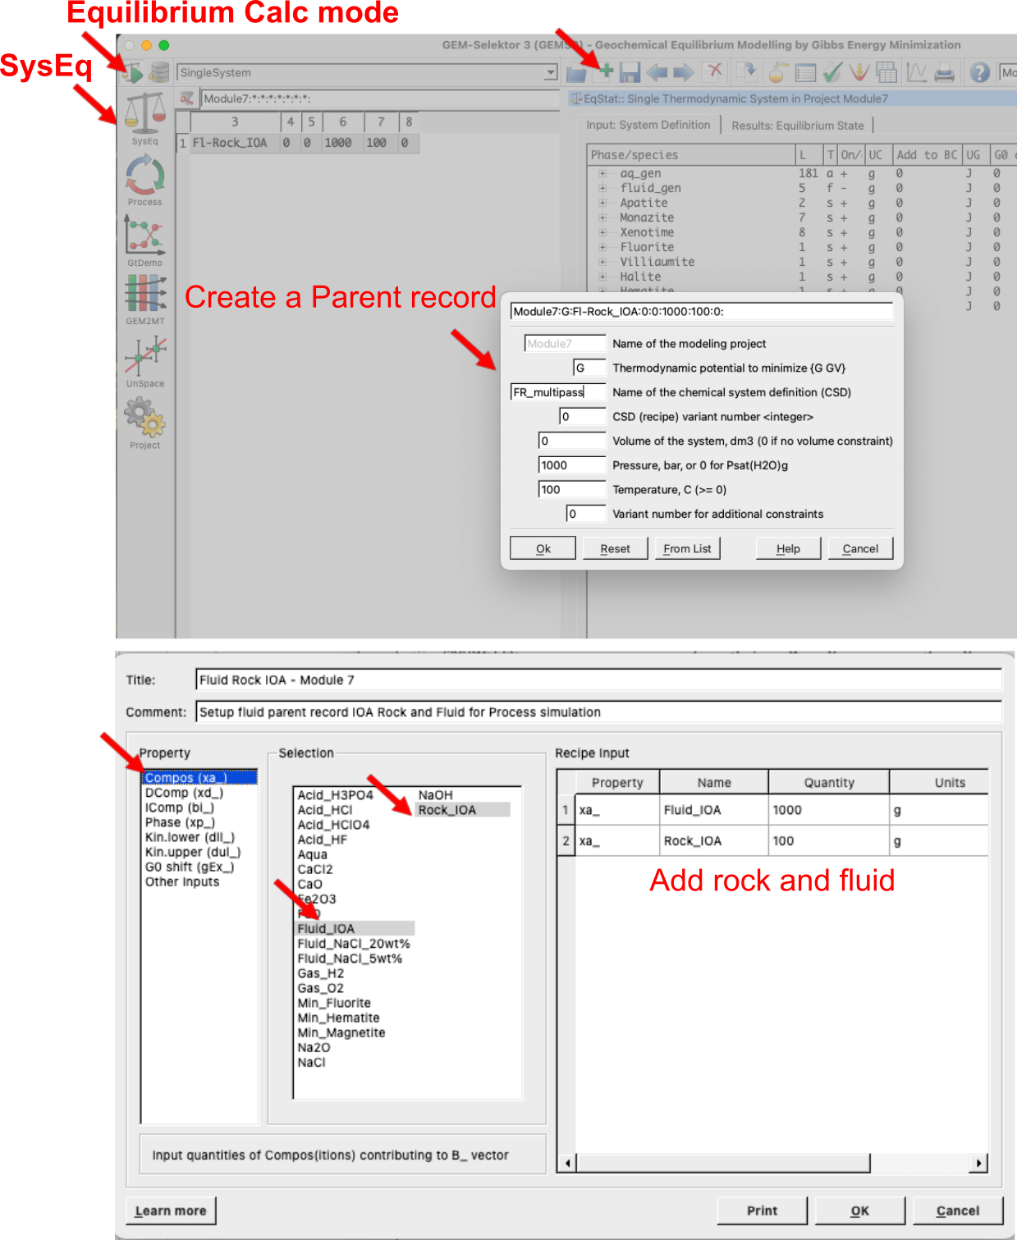The width and height of the screenshot is (1017, 1240).
Task: Expand the Fluorite phase node
Action: click(602, 248)
